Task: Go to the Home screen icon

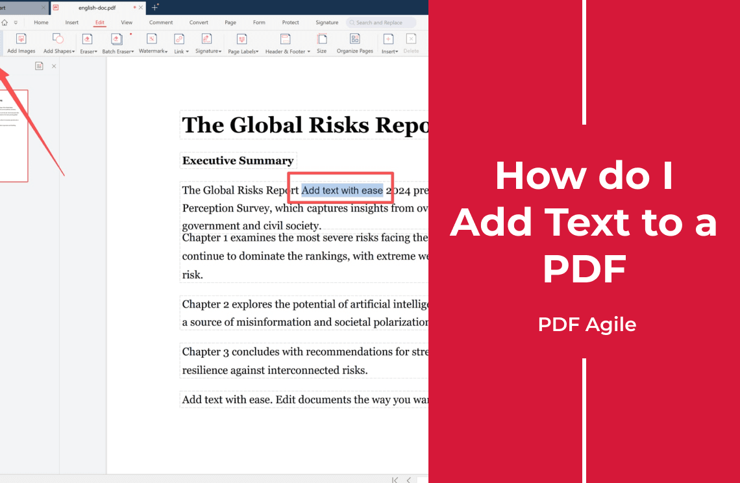Action: [x=5, y=22]
